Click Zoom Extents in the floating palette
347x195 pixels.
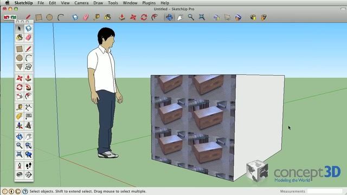[20, 154]
